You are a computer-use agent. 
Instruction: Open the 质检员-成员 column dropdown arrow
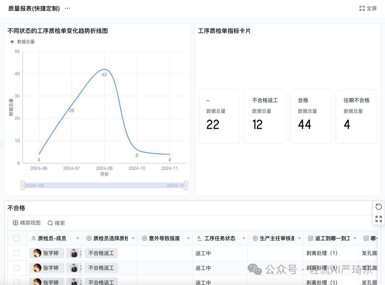[x=78, y=238]
